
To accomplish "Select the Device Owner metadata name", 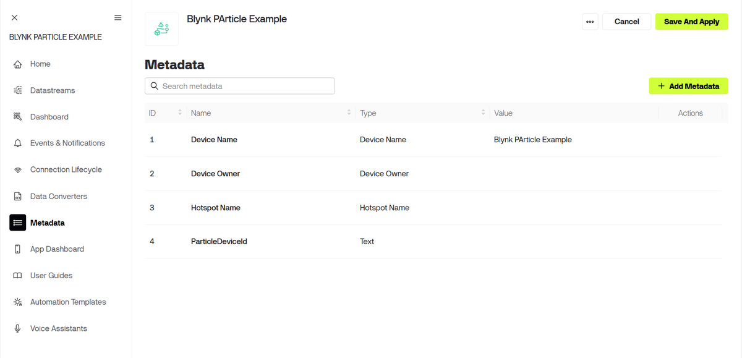I will (x=215, y=174).
